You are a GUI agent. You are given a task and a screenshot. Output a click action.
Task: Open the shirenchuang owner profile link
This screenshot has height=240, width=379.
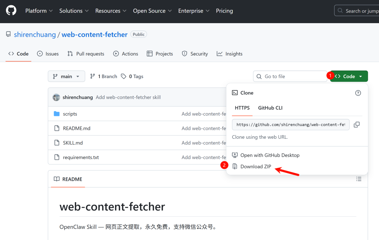coord(35,34)
